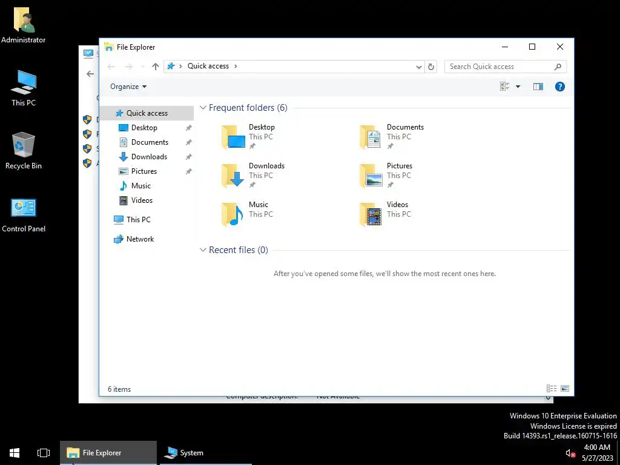Click the pin icon beside sidebar Desktop

pyautogui.click(x=189, y=128)
